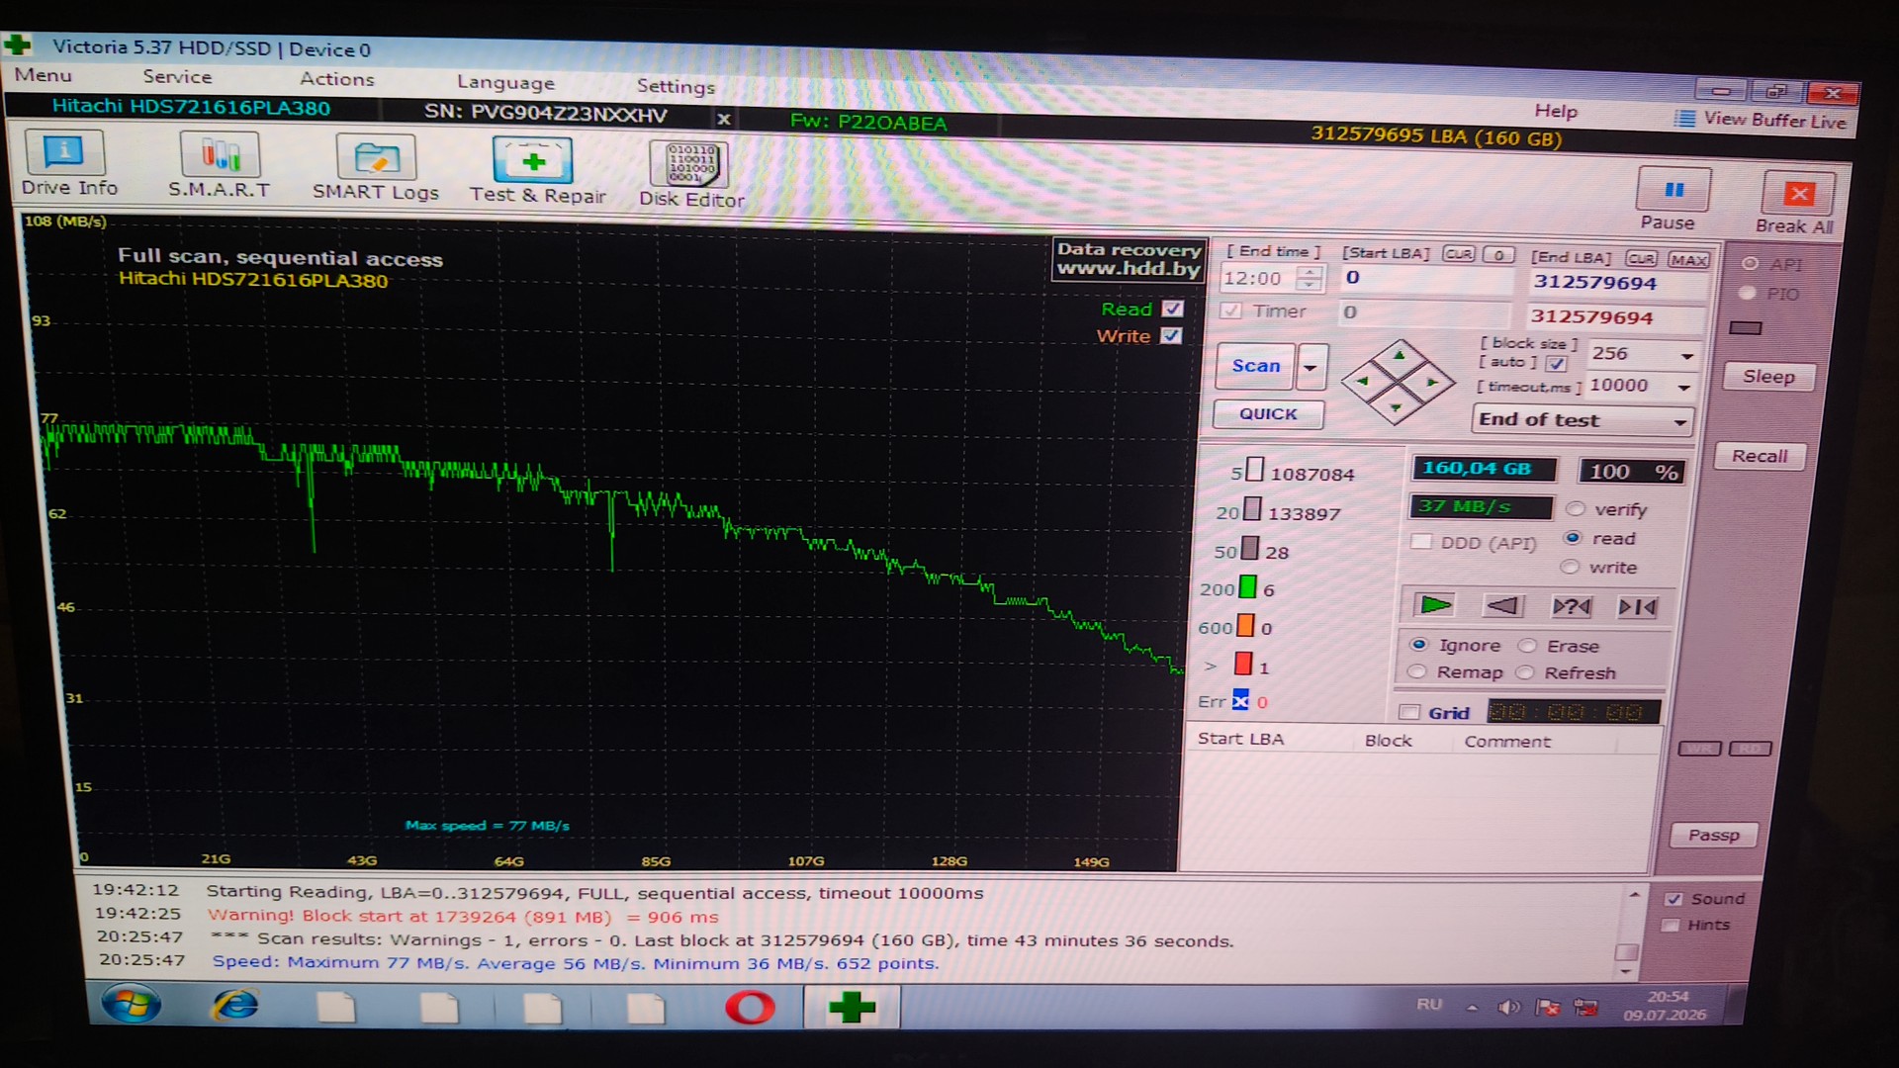Toggle the Timer checkbox
The height and width of the screenshot is (1068, 1899).
(1231, 311)
